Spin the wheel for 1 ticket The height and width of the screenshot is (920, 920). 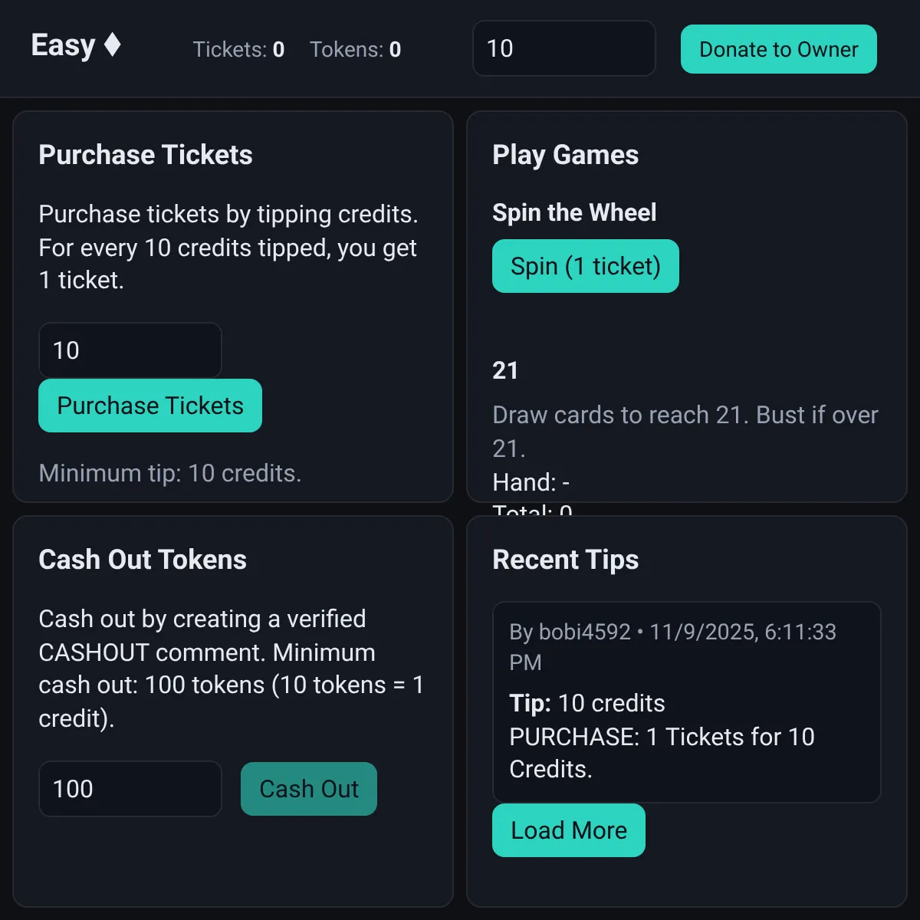[x=586, y=266]
